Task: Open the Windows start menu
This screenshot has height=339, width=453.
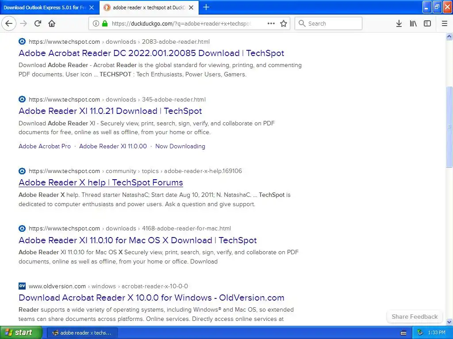Action: pyautogui.click(x=21, y=333)
